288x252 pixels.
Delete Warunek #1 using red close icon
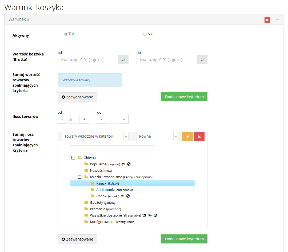tap(267, 20)
